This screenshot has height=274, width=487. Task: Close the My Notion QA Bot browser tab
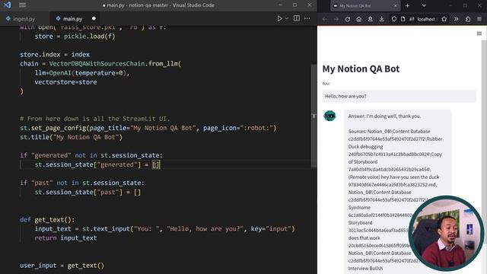click(x=395, y=5)
